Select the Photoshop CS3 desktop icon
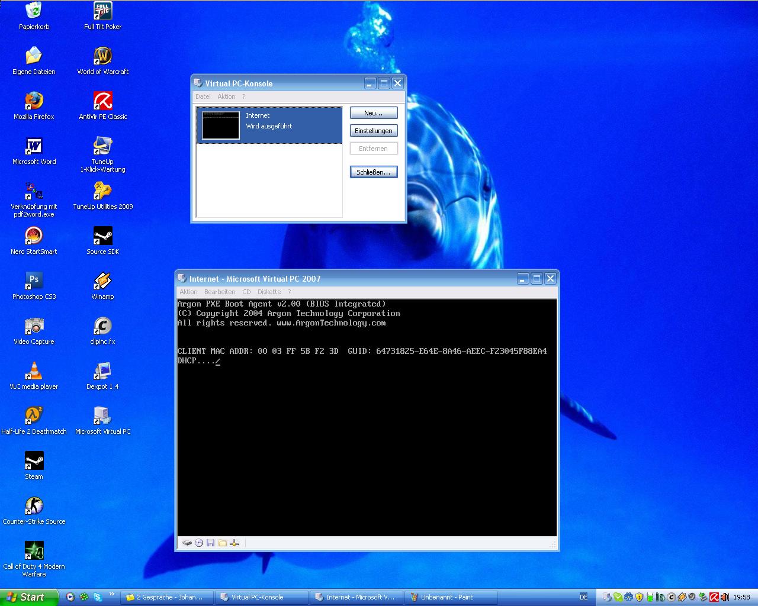 pos(34,286)
